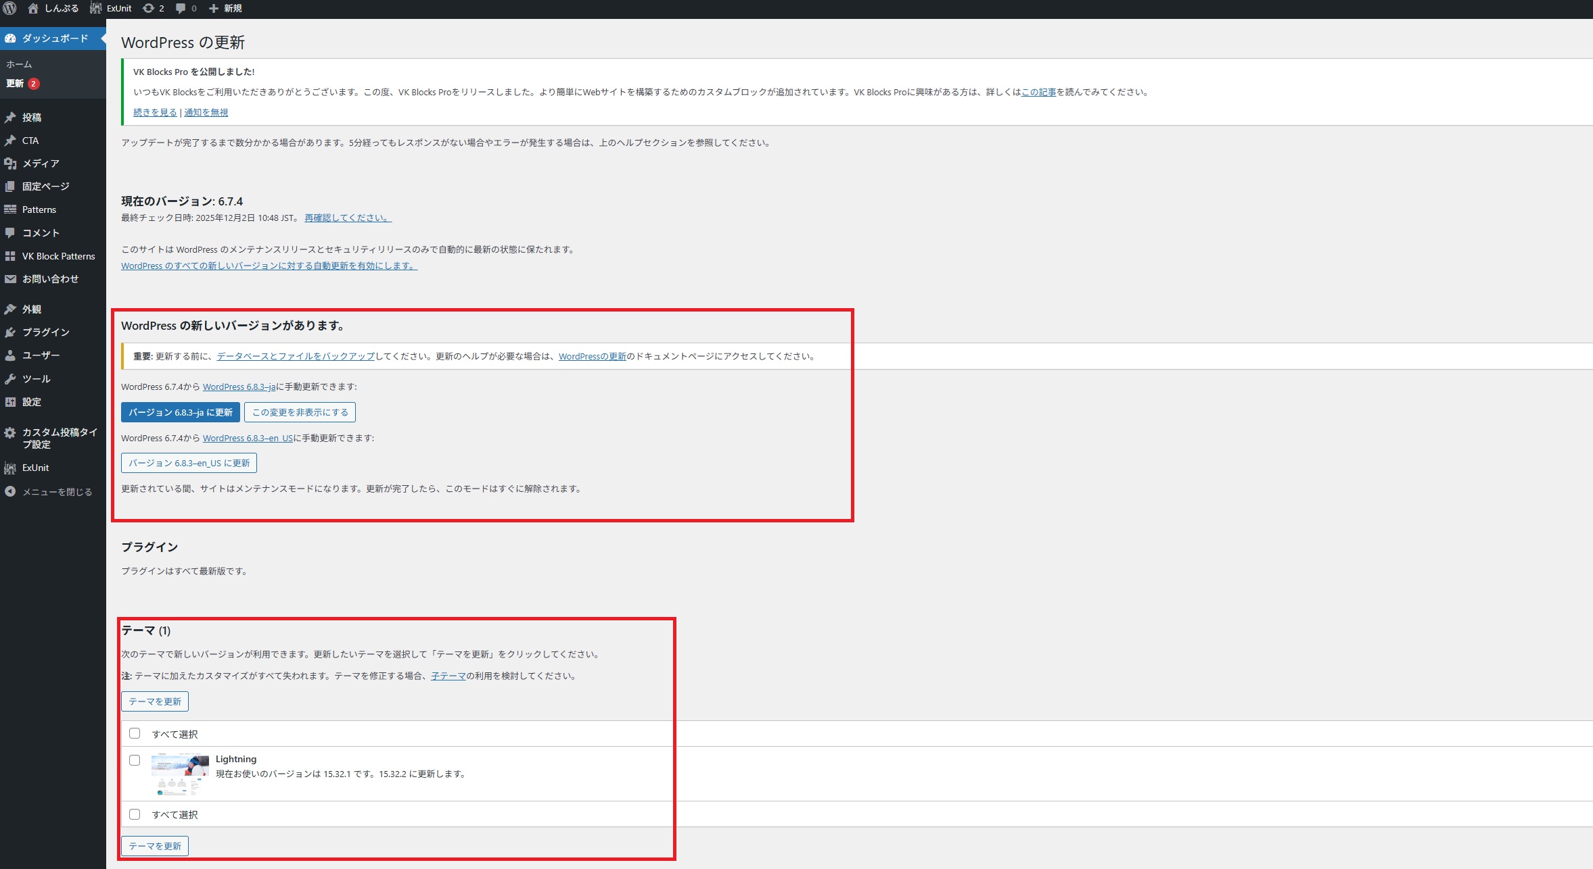Tick the upper すべて選択 checkbox
1593x869 pixels.
135,734
